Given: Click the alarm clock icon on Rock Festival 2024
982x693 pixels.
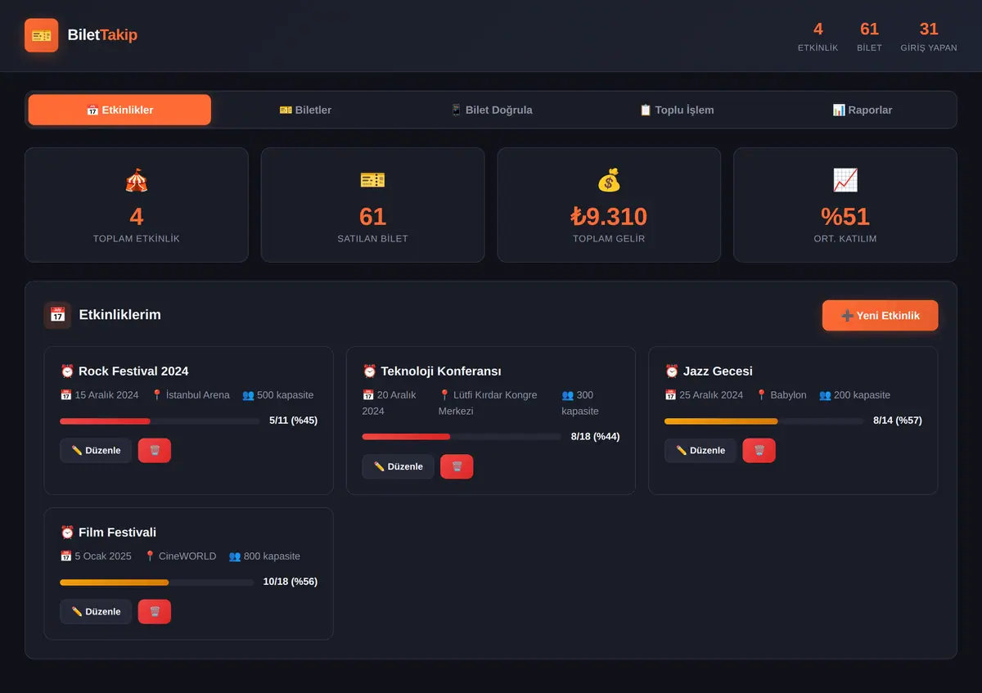Looking at the screenshot, I should (x=67, y=371).
